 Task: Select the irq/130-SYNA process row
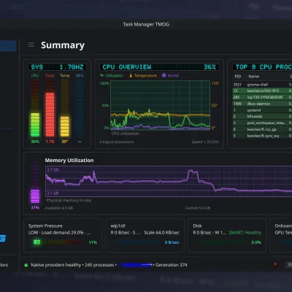[x=262, y=97]
